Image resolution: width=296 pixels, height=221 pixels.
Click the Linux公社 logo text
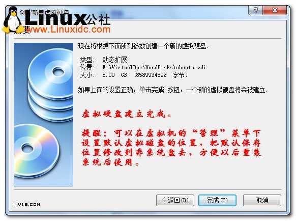coord(68,17)
